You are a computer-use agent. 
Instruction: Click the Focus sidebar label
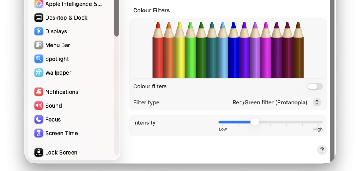coord(53,119)
